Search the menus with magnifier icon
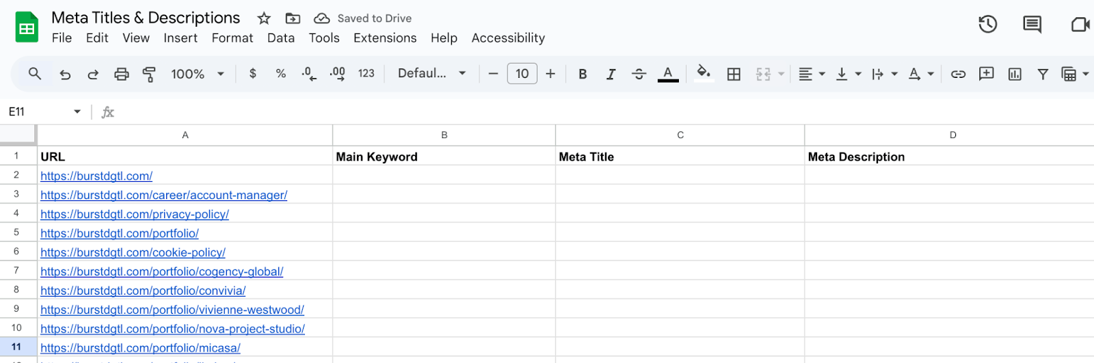 pyautogui.click(x=35, y=73)
